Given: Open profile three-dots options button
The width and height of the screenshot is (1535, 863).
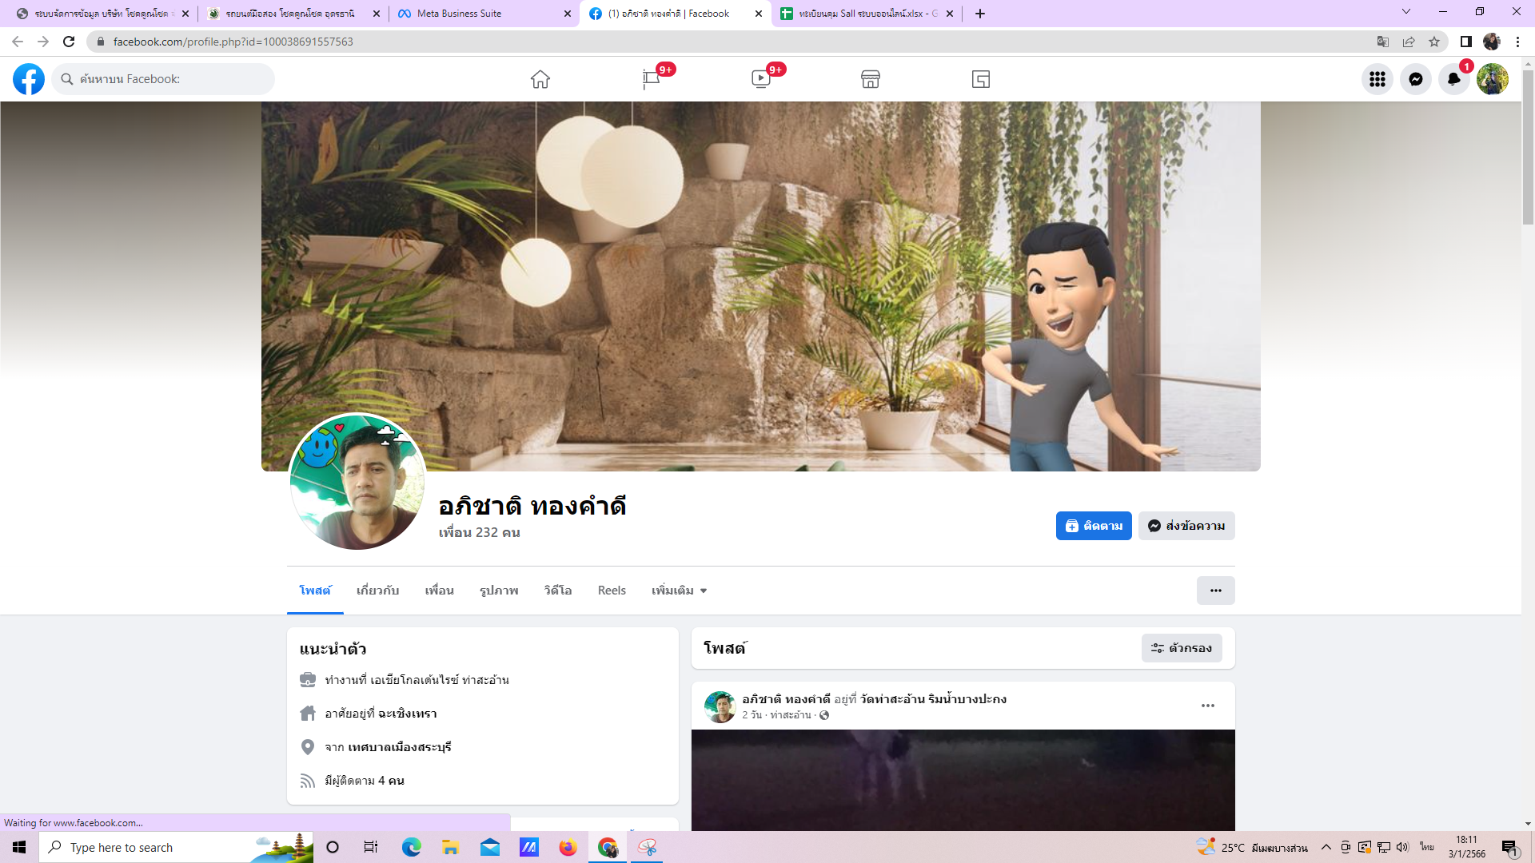Looking at the screenshot, I should click(x=1215, y=591).
